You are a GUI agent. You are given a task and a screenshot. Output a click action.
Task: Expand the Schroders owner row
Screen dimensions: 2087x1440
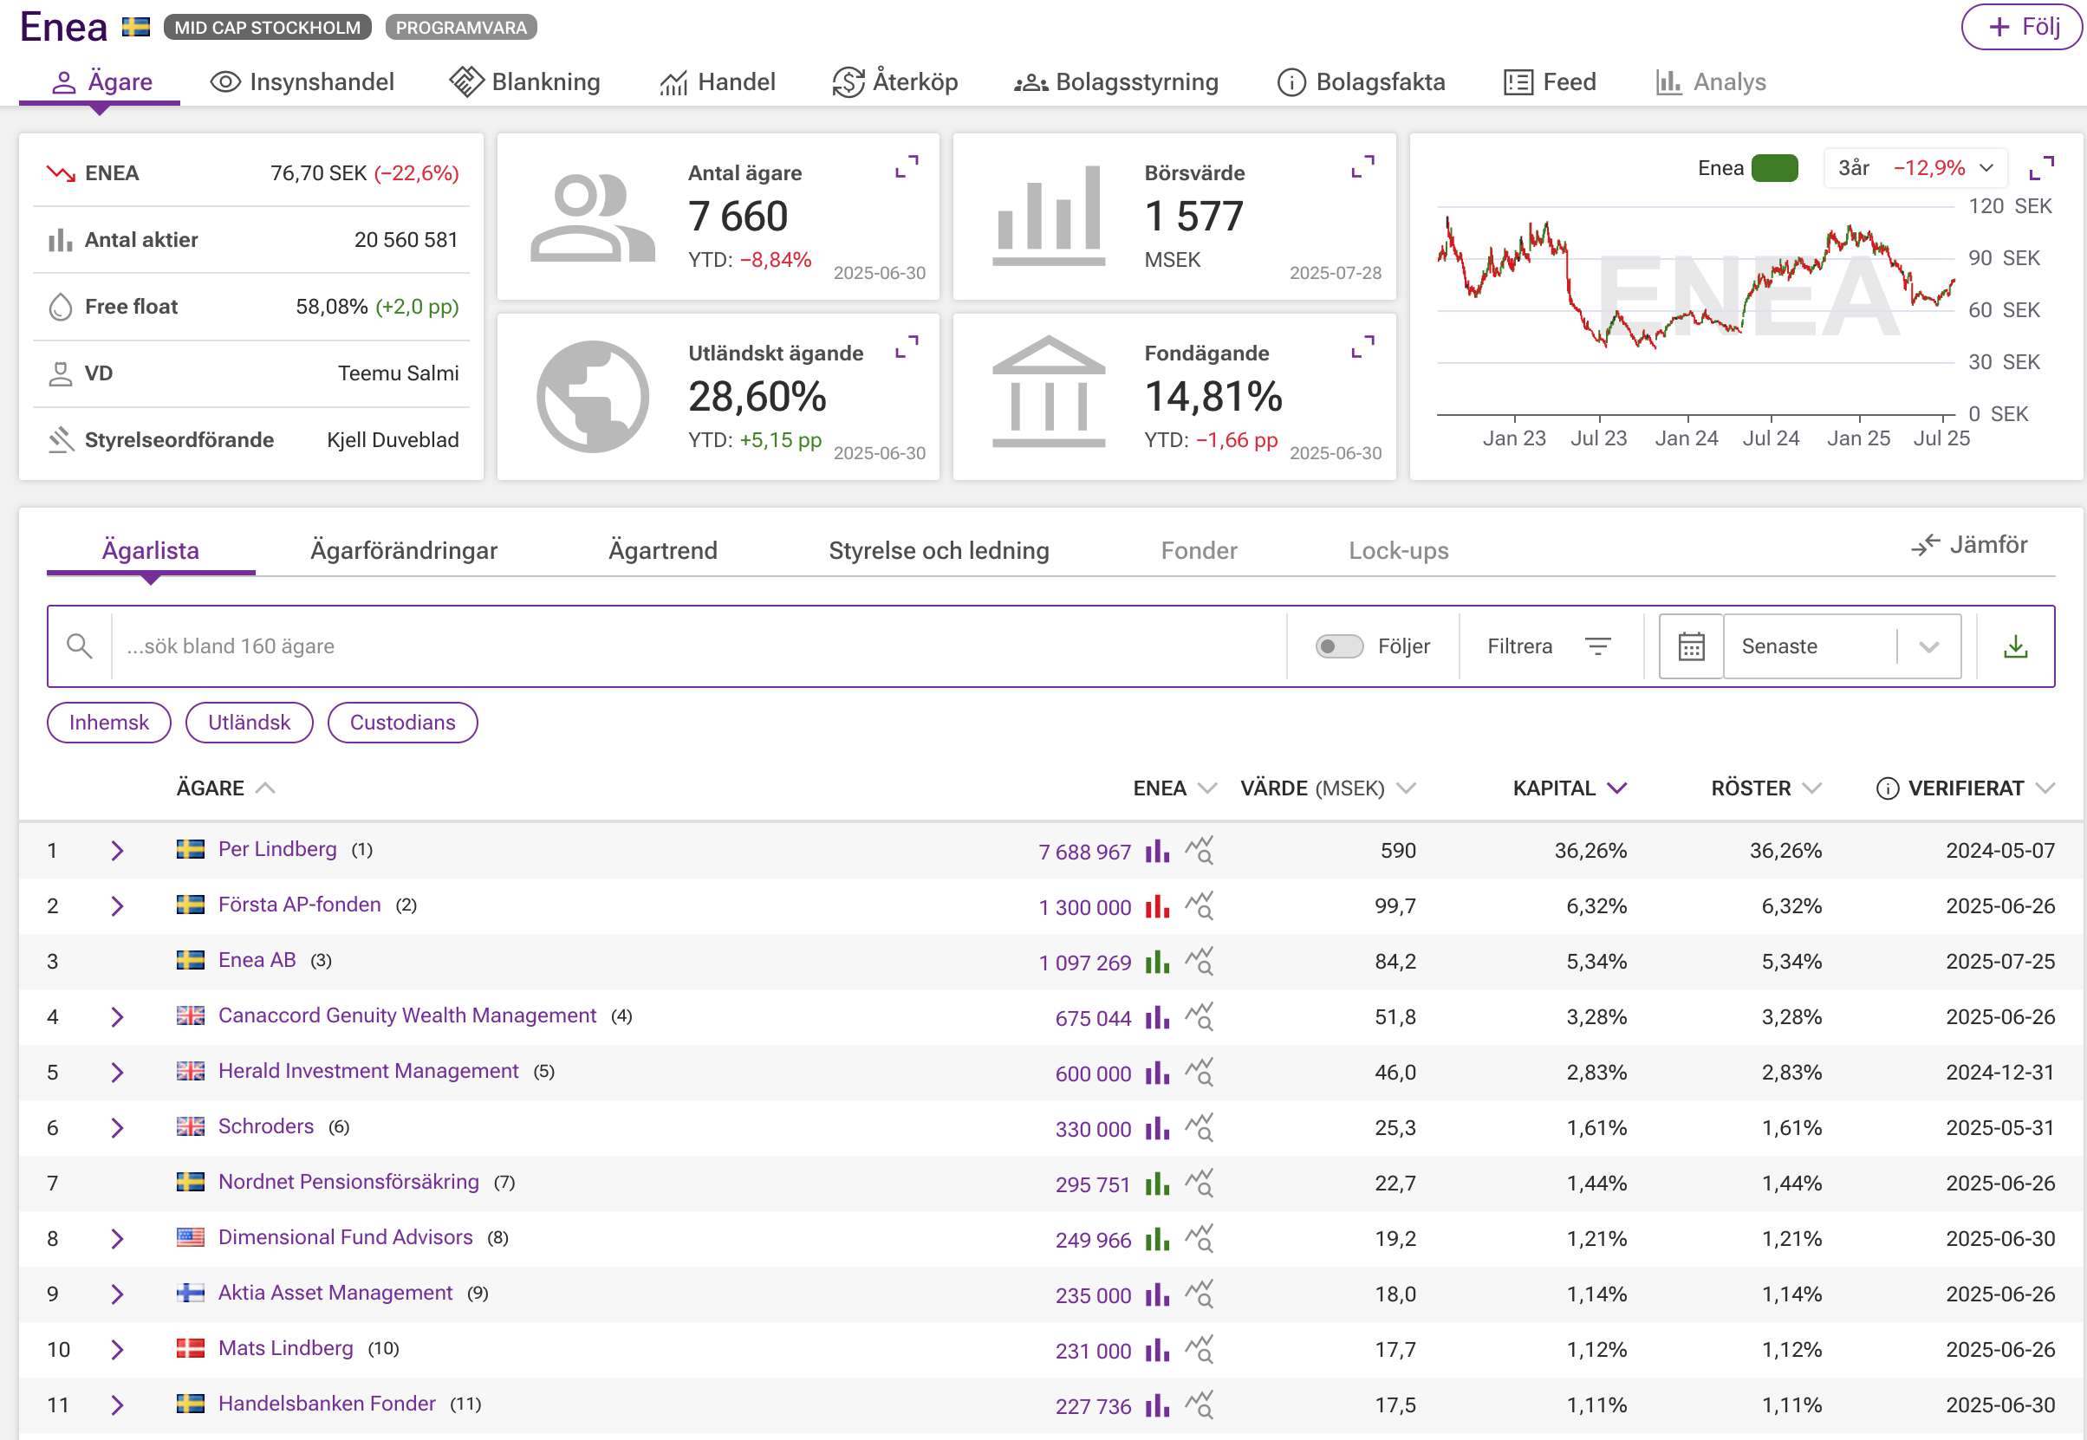point(116,1128)
